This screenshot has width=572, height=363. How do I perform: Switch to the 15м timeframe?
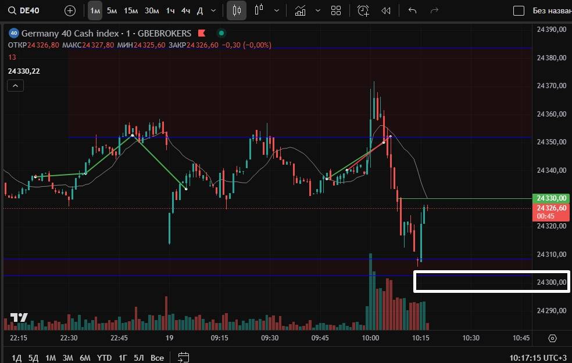point(131,10)
